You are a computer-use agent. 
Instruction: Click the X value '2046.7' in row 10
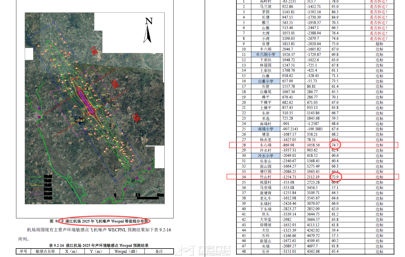click(x=288, y=49)
